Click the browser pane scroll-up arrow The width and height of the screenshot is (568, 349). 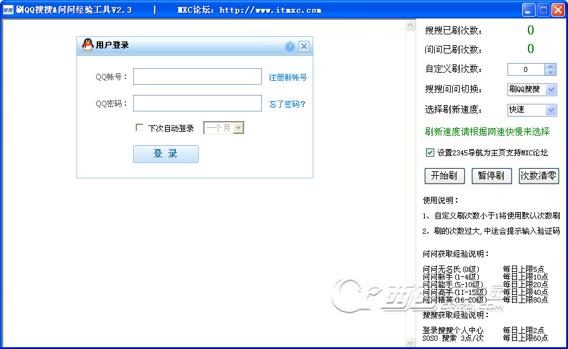410,25
